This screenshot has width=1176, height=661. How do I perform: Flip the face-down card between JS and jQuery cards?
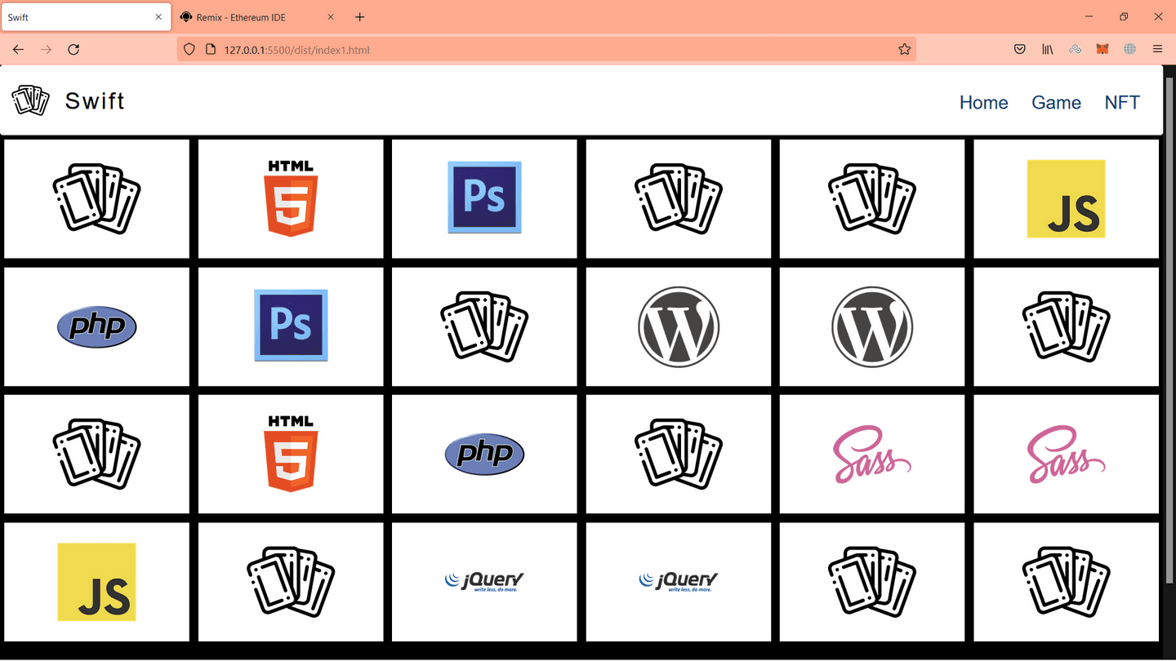(291, 582)
